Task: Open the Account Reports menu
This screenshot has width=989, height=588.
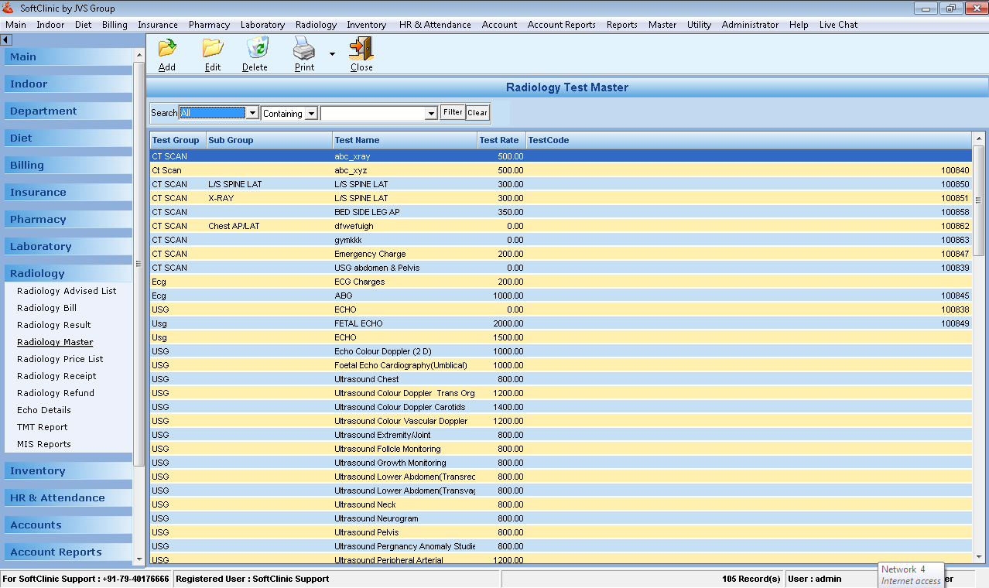Action: [x=561, y=25]
